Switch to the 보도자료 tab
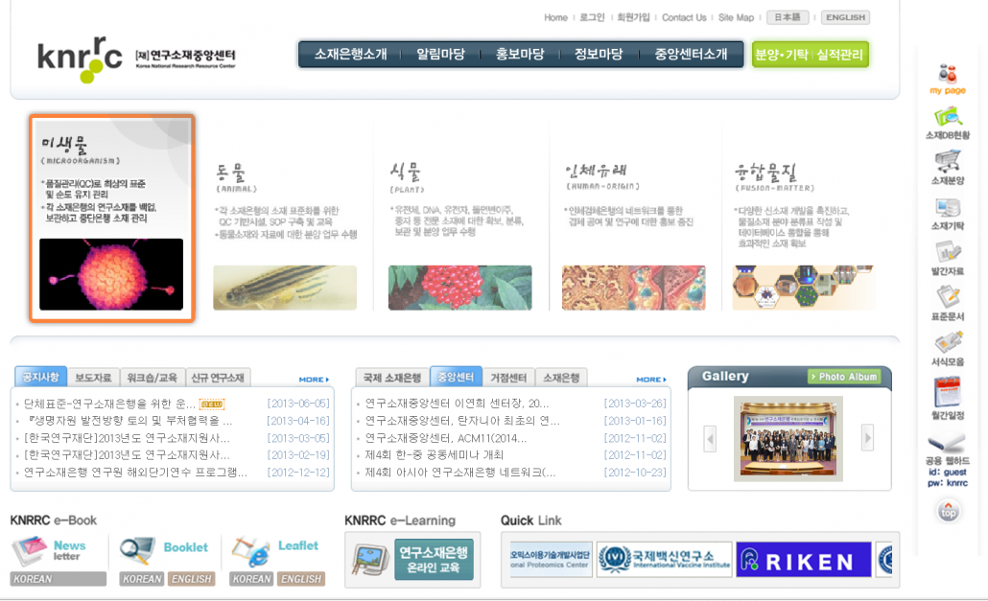 pyautogui.click(x=93, y=378)
